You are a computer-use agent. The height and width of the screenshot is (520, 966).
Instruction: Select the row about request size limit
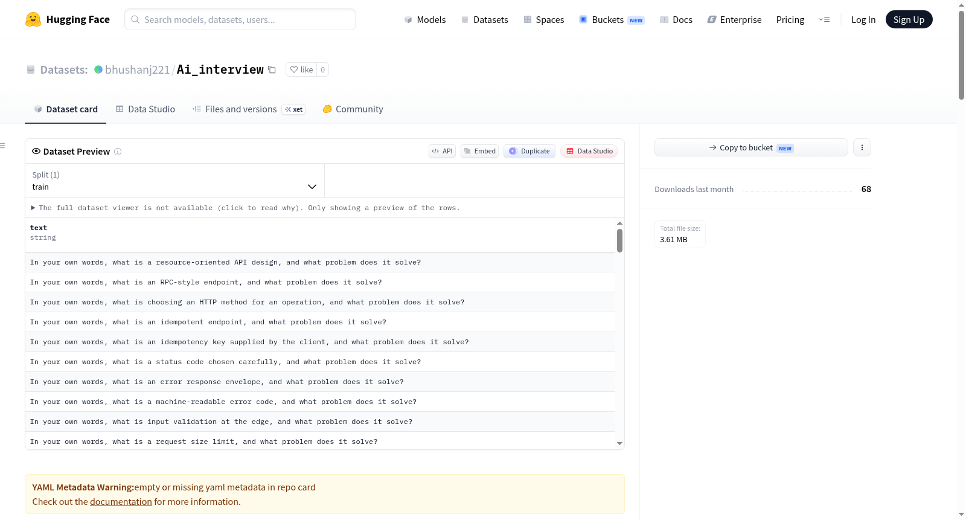coord(320,441)
